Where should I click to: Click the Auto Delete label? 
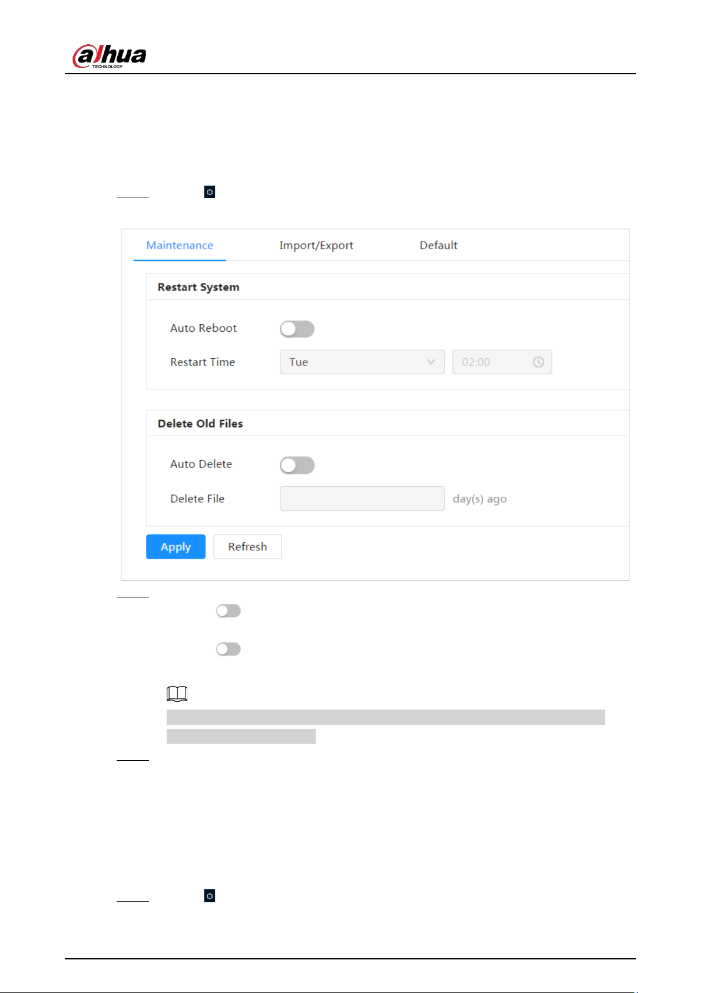click(201, 464)
